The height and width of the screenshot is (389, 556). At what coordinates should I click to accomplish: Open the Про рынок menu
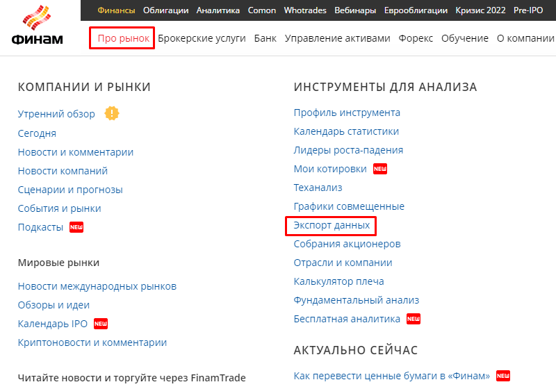122,38
